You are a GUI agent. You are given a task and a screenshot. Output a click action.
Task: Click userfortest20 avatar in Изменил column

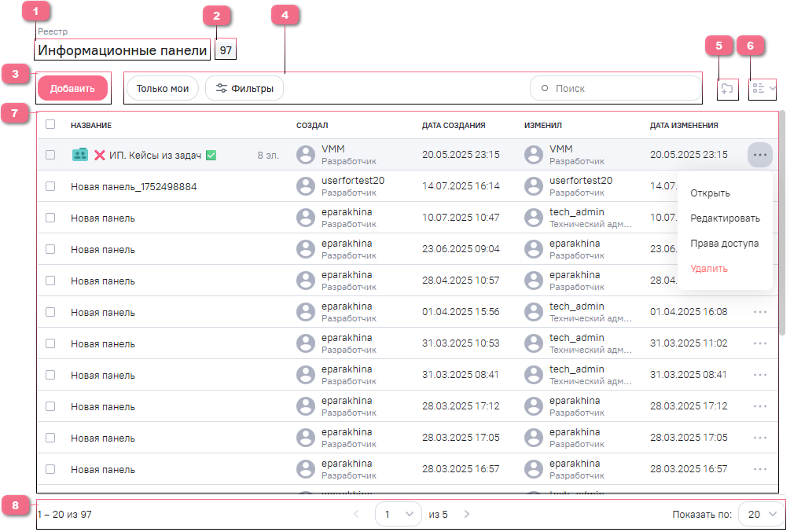point(534,186)
